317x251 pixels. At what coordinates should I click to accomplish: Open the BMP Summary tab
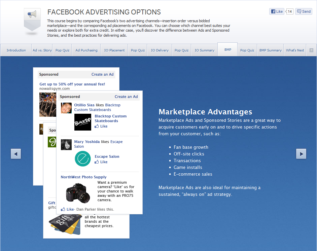click(270, 50)
